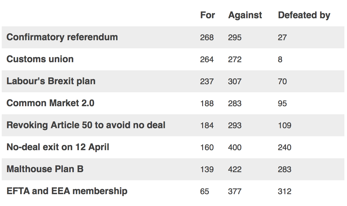Select the defeated-by value 70

point(282,81)
